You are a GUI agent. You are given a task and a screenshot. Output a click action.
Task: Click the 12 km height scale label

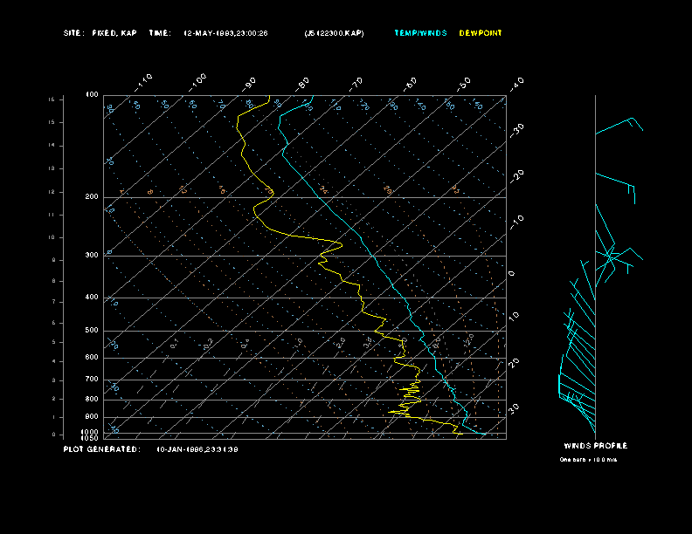[x=52, y=192]
